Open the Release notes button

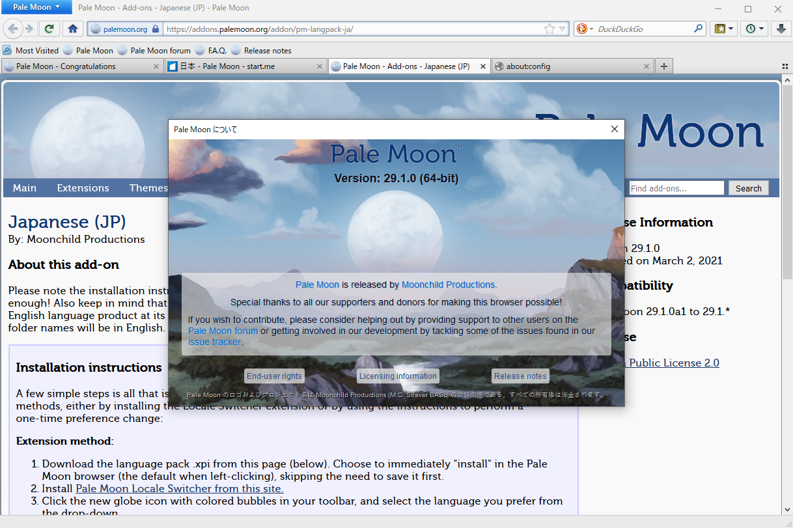[520, 376]
